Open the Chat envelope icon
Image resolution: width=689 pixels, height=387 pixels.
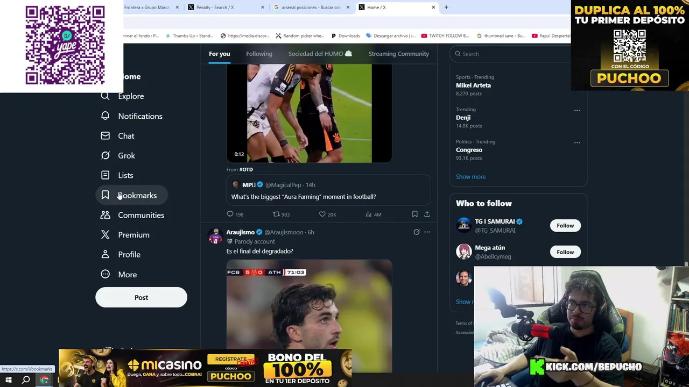[x=106, y=136]
